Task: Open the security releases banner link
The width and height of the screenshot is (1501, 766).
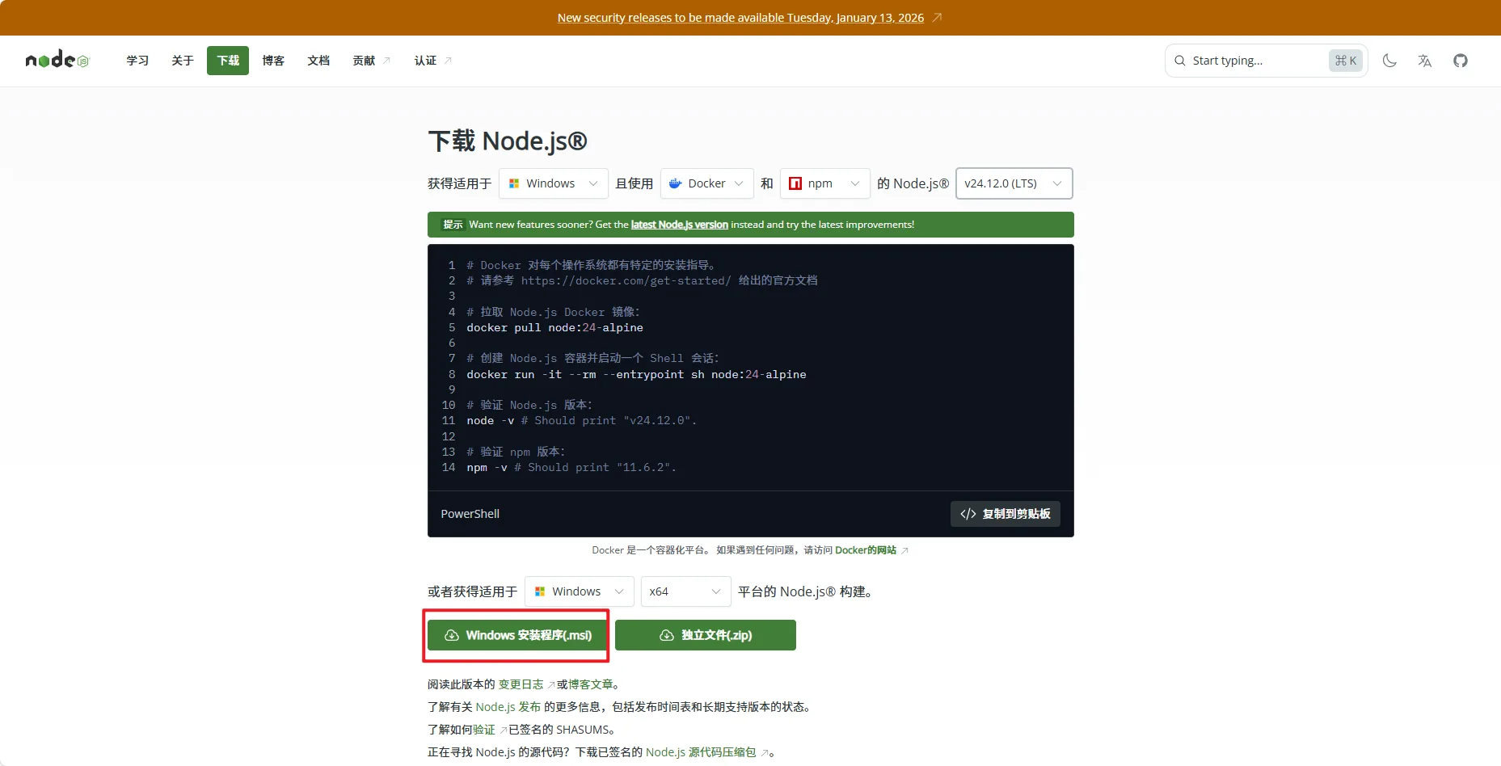Action: point(740,18)
